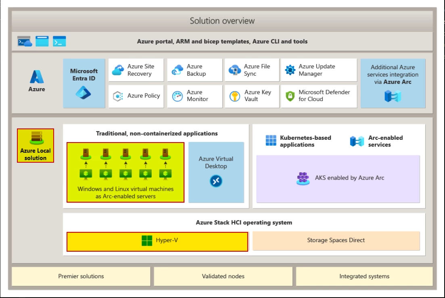Click the Hyper-V highlighted box

coord(157,242)
